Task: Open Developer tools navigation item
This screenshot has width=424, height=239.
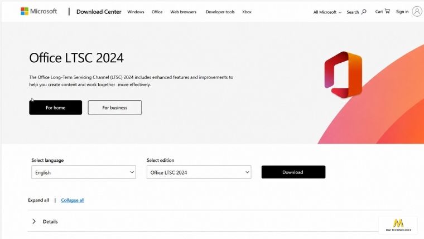Action: (220, 12)
